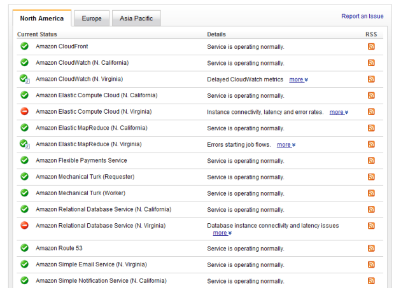Select the North America tab

42,18
